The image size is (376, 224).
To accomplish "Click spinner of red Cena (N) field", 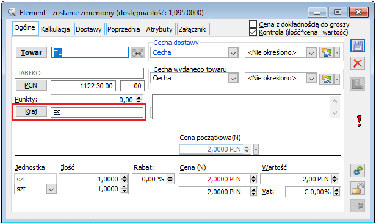I will pos(253,179).
